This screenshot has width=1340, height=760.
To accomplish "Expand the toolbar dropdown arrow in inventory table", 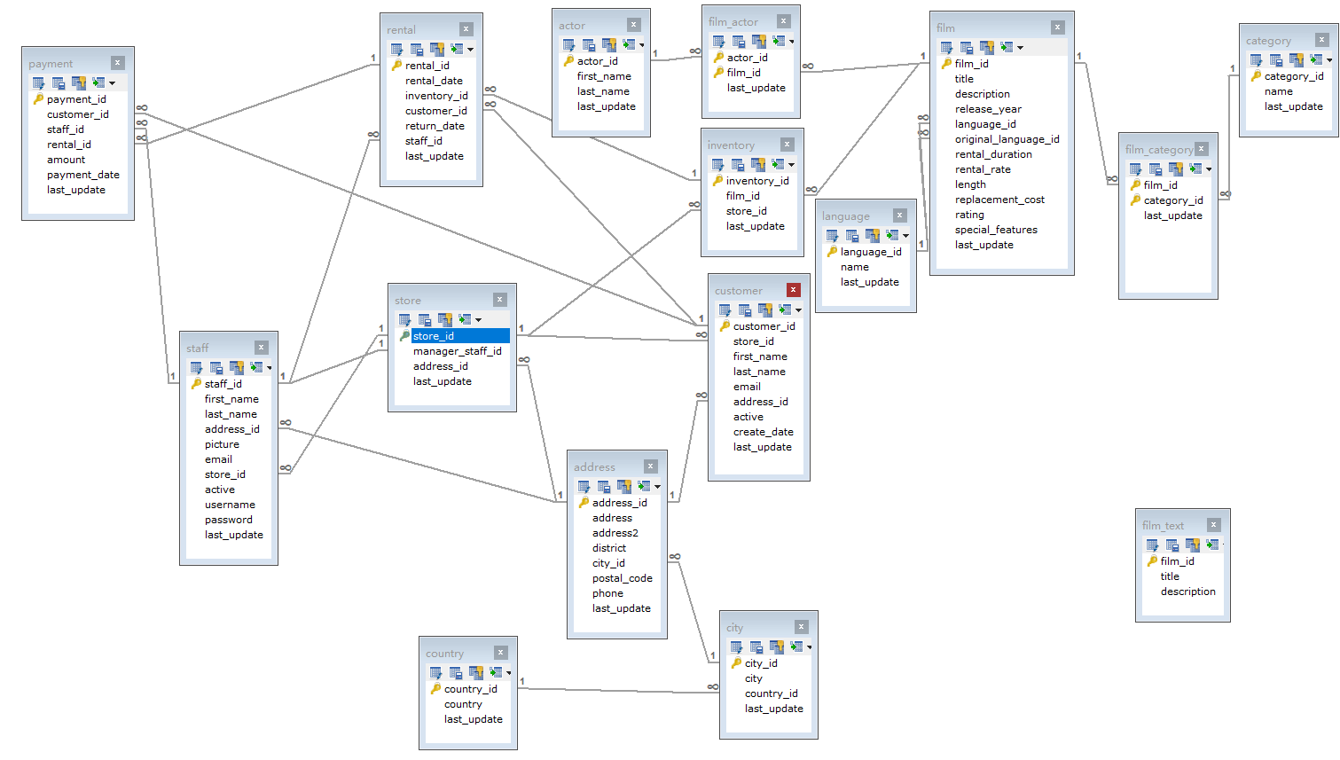I will [791, 165].
